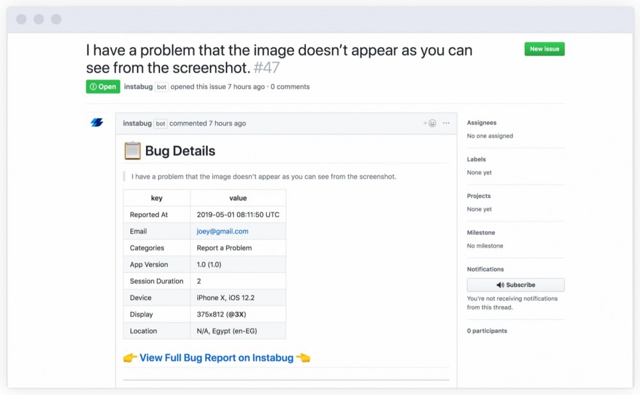
Task: Open the comment options ellipsis menu
Action: 446,123
